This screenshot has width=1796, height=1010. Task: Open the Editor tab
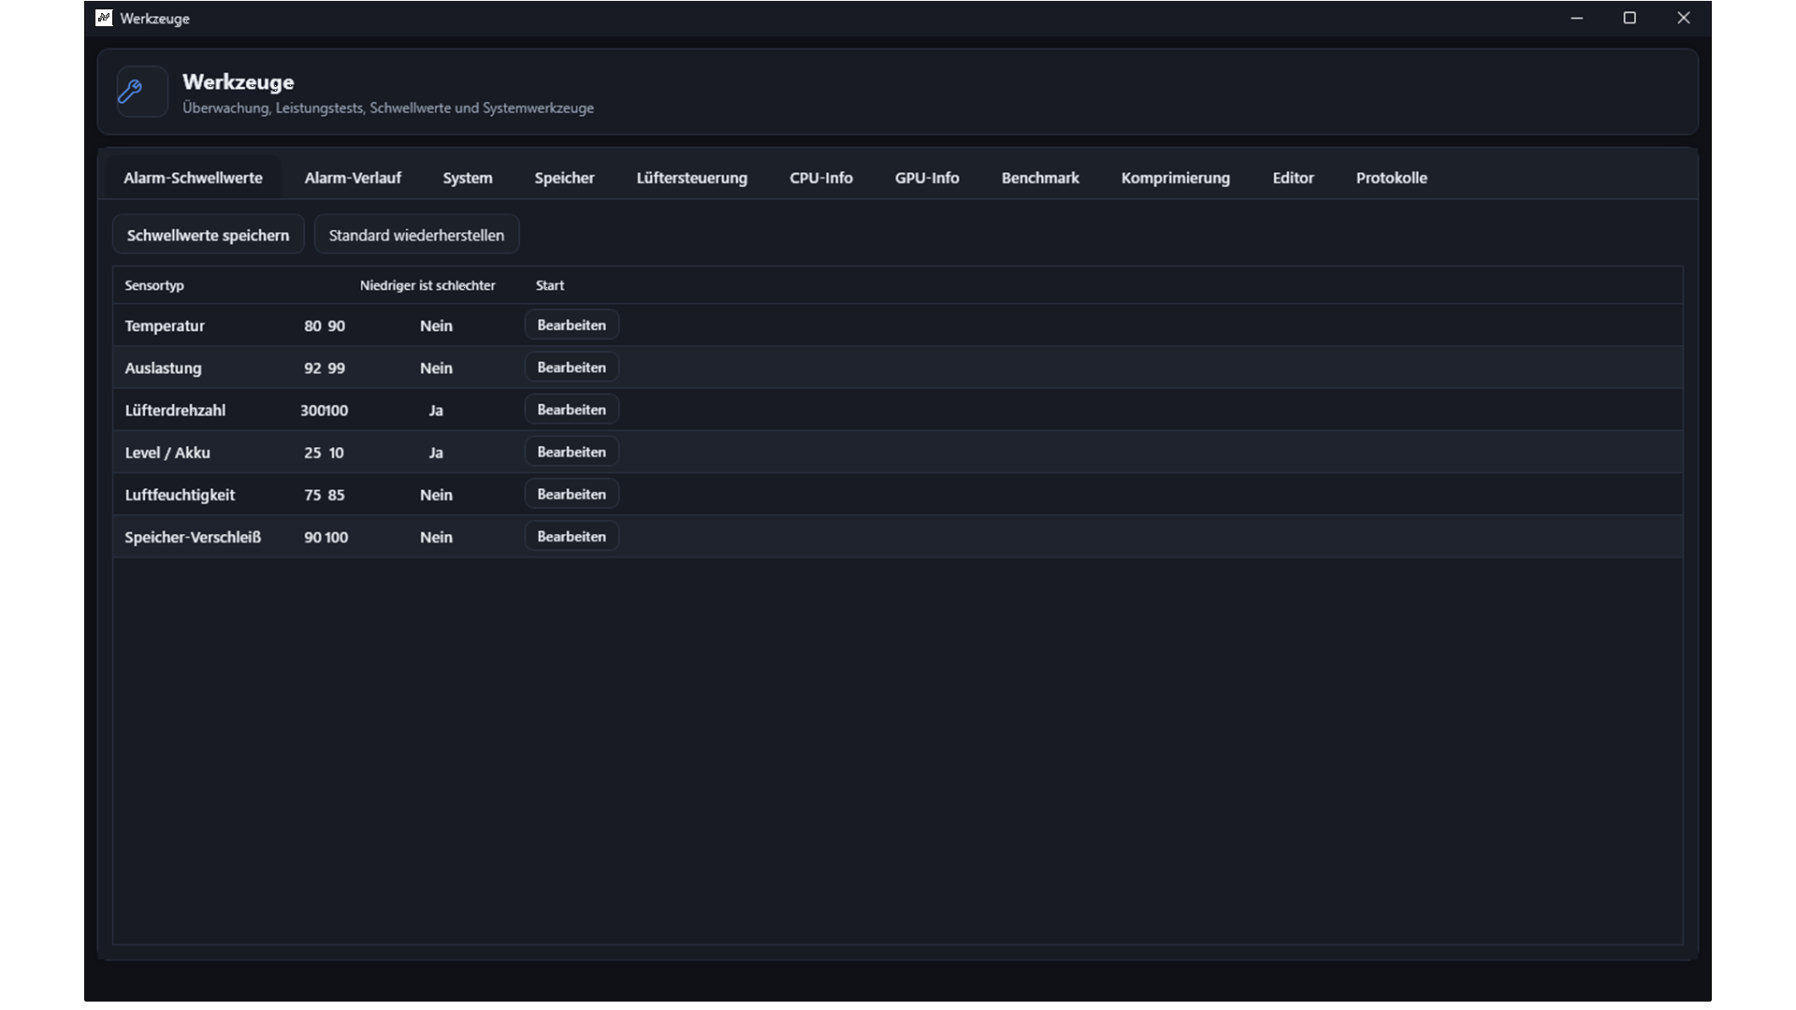click(x=1294, y=178)
